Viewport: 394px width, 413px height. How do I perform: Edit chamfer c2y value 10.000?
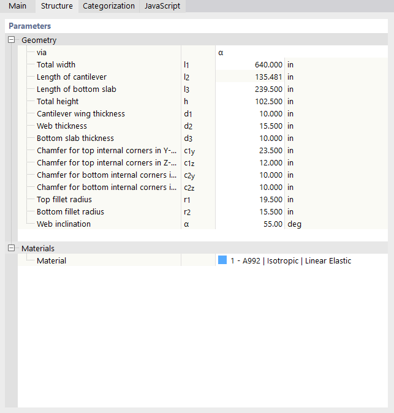[250, 175]
